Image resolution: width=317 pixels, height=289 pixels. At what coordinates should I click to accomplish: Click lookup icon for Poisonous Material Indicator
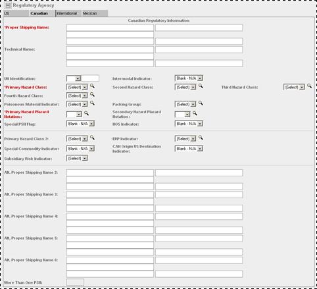pos(92,103)
